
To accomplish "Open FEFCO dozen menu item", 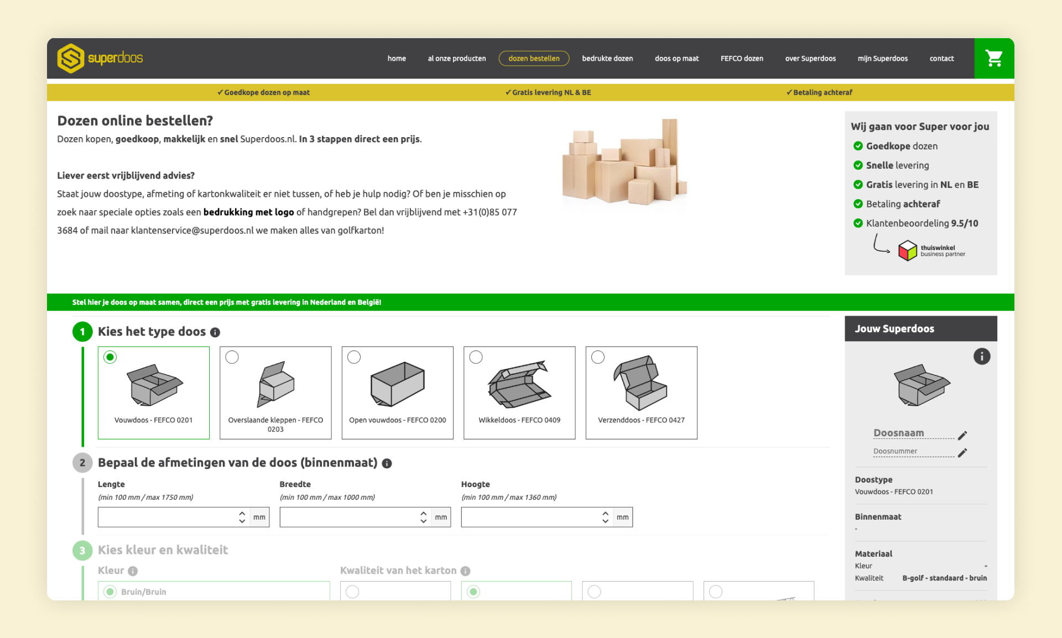I will coord(742,59).
